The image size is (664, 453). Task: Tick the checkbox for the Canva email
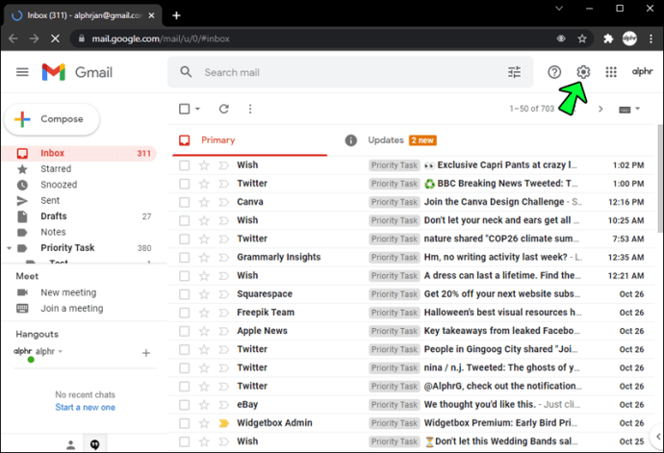coord(184,202)
